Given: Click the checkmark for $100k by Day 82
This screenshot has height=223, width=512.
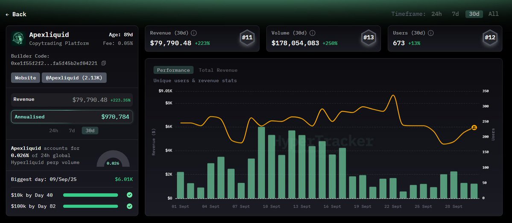Looking at the screenshot, I should pyautogui.click(x=130, y=206).
